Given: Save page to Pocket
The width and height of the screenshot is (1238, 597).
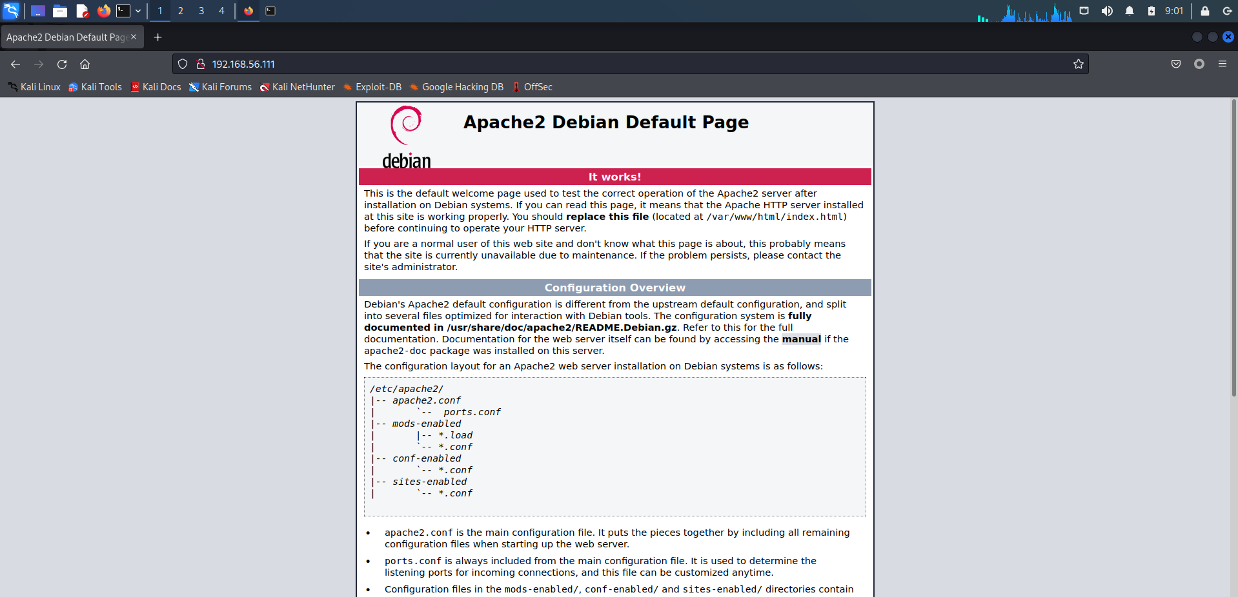Looking at the screenshot, I should click(1176, 64).
